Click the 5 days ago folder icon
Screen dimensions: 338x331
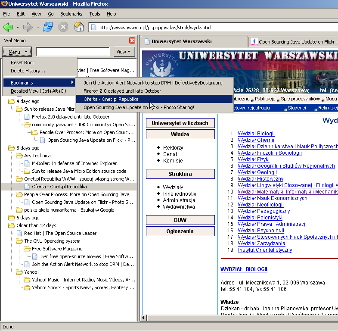point(11,148)
